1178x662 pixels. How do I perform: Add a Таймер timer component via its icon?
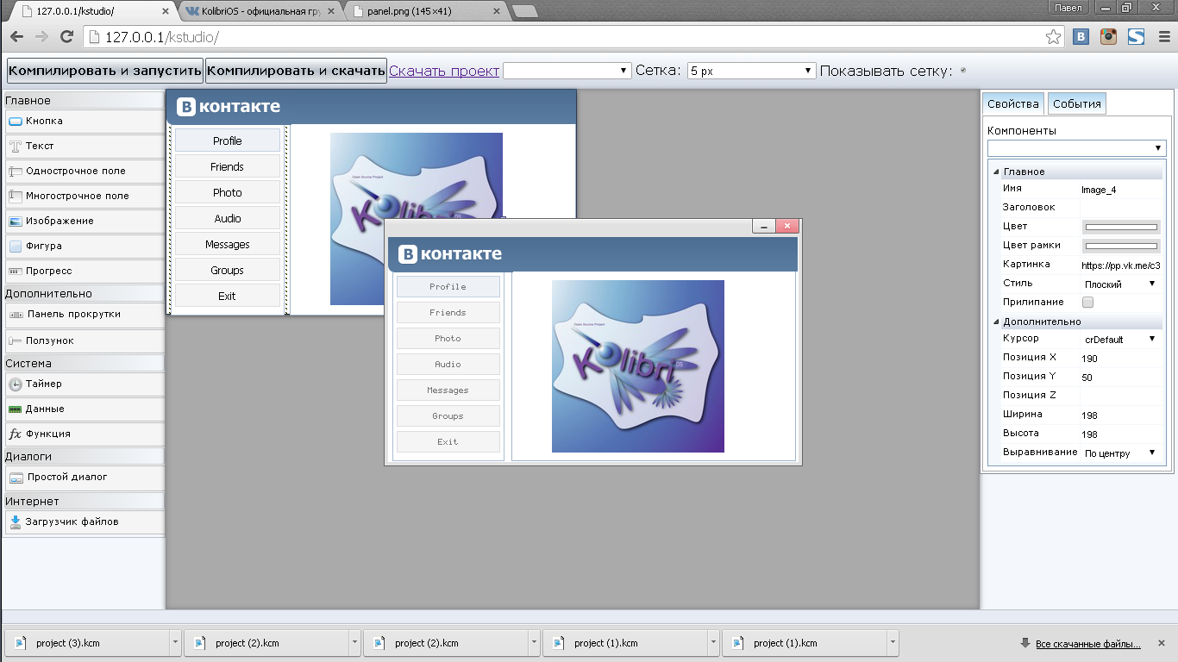coord(16,384)
